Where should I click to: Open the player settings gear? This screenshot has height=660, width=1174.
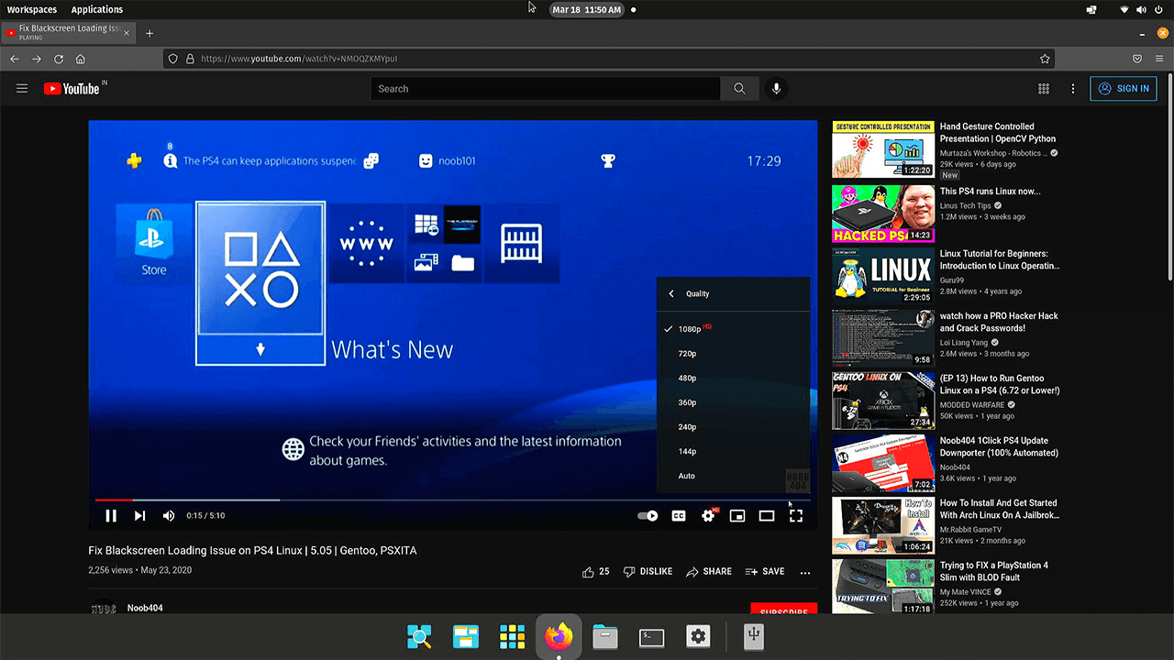tap(708, 516)
